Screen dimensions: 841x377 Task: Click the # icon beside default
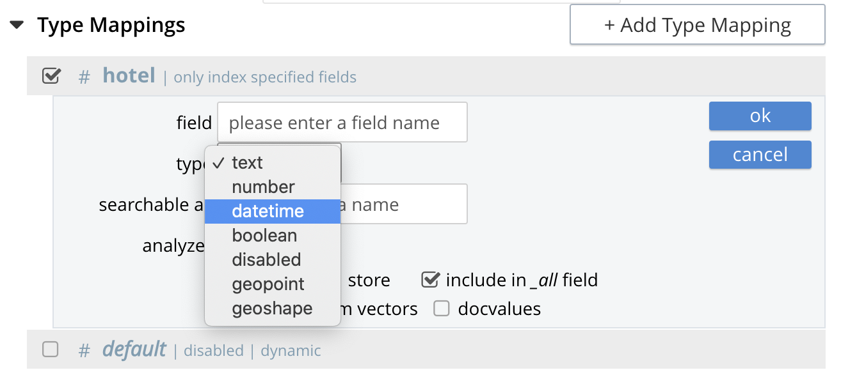84,351
